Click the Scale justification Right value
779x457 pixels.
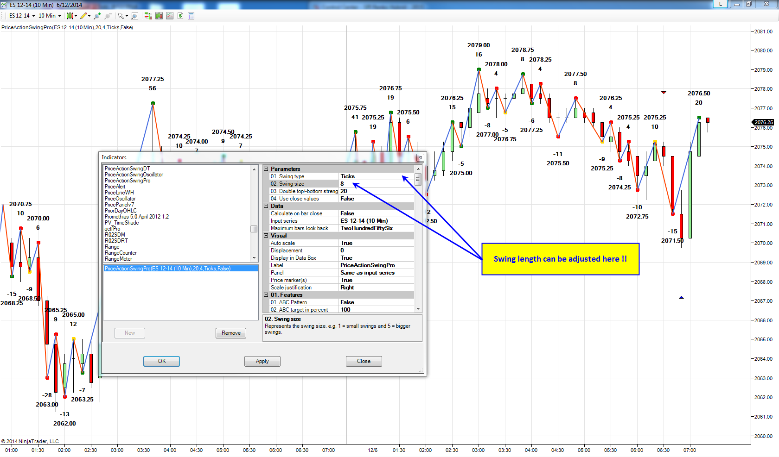[x=377, y=288]
